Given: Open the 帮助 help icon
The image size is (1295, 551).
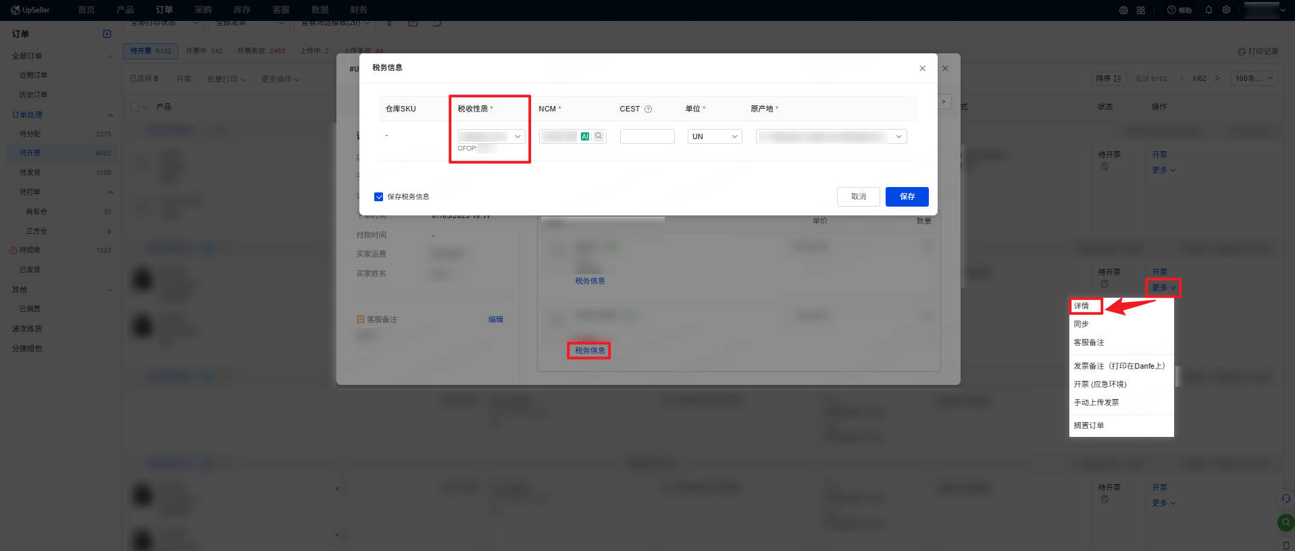Looking at the screenshot, I should coord(1179,10).
